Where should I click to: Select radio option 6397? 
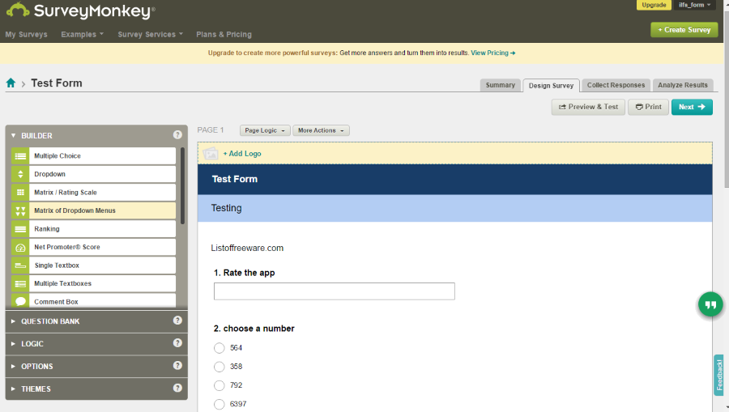point(219,404)
